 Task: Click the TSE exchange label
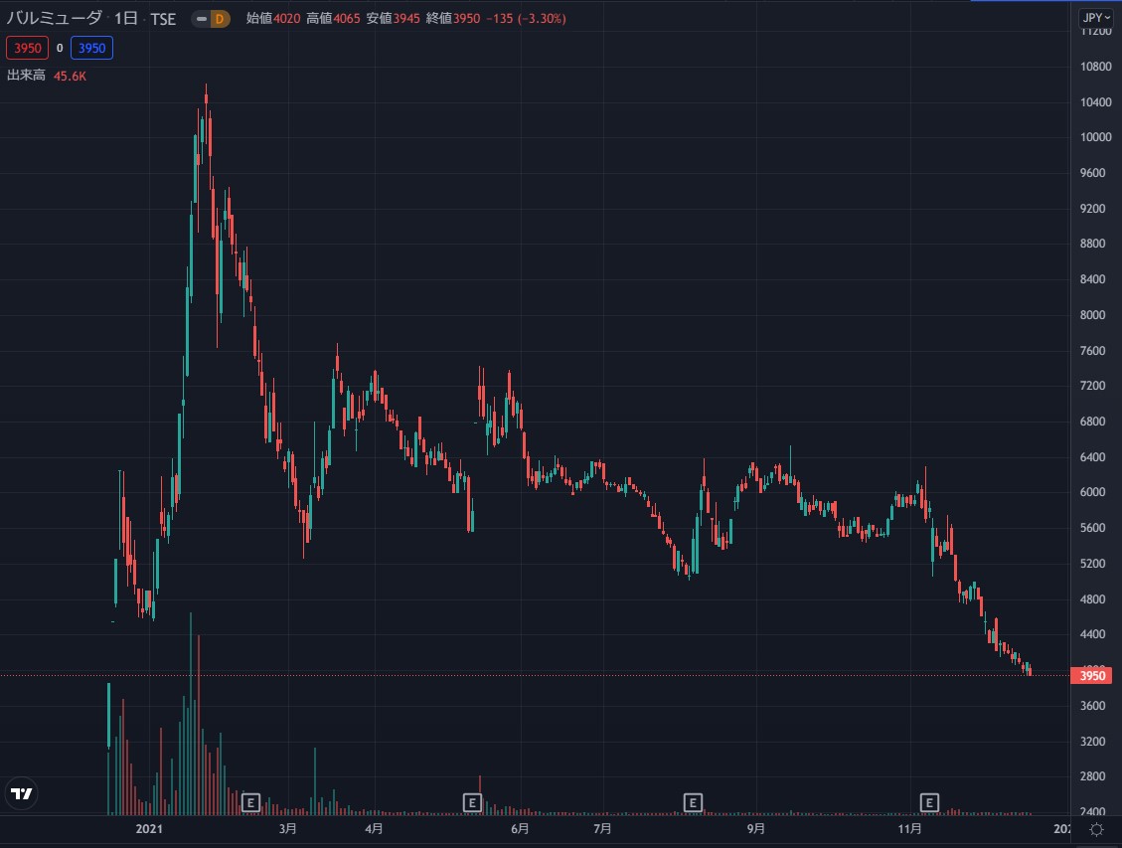tap(163, 19)
